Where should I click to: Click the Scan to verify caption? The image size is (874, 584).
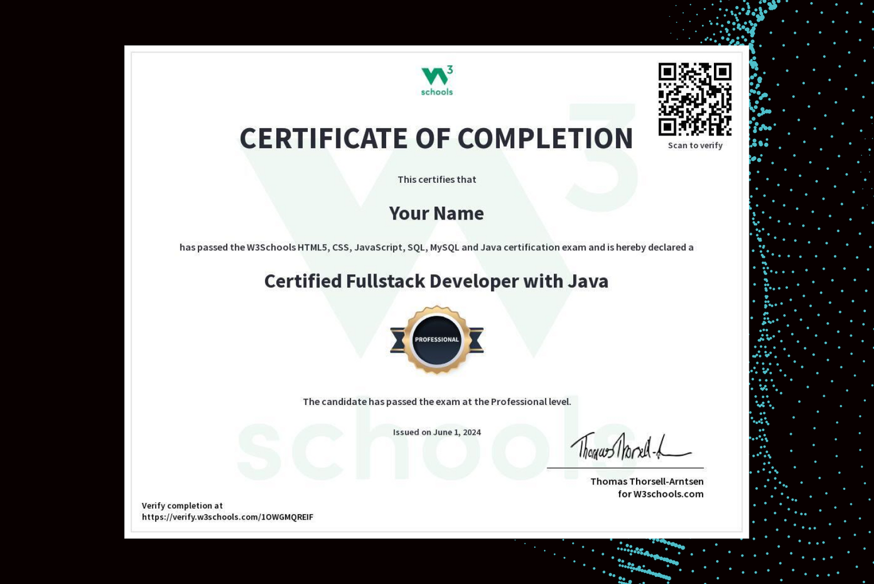694,145
